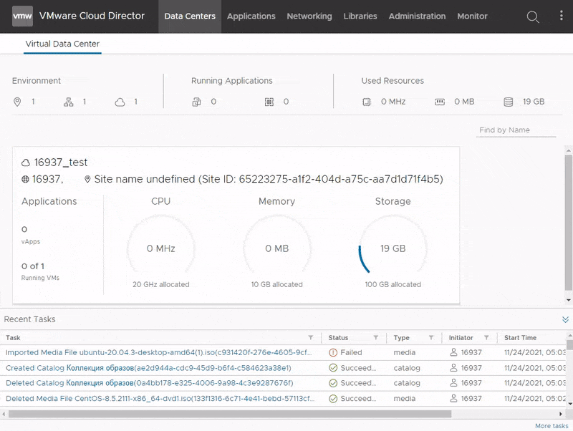Click the 10 GB allocated label
Viewport: 573px width, 431px height.
click(276, 284)
